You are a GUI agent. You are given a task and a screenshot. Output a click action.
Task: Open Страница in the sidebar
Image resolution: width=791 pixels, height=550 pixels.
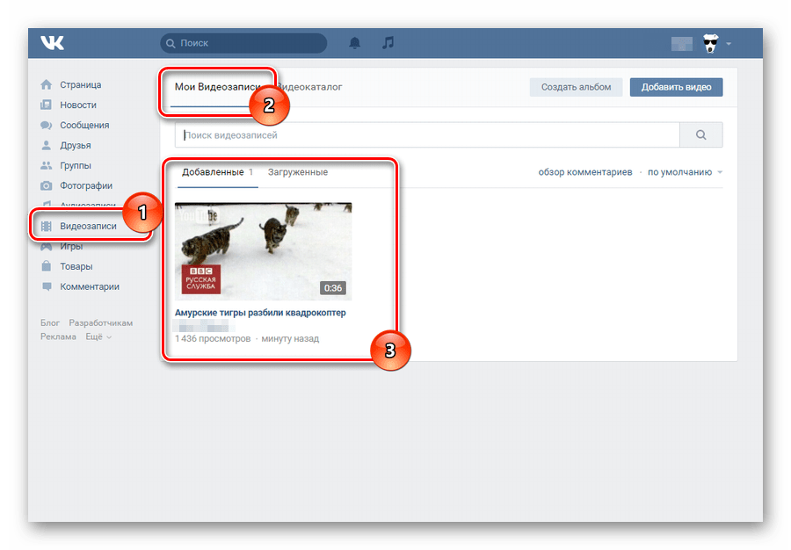pyautogui.click(x=80, y=84)
